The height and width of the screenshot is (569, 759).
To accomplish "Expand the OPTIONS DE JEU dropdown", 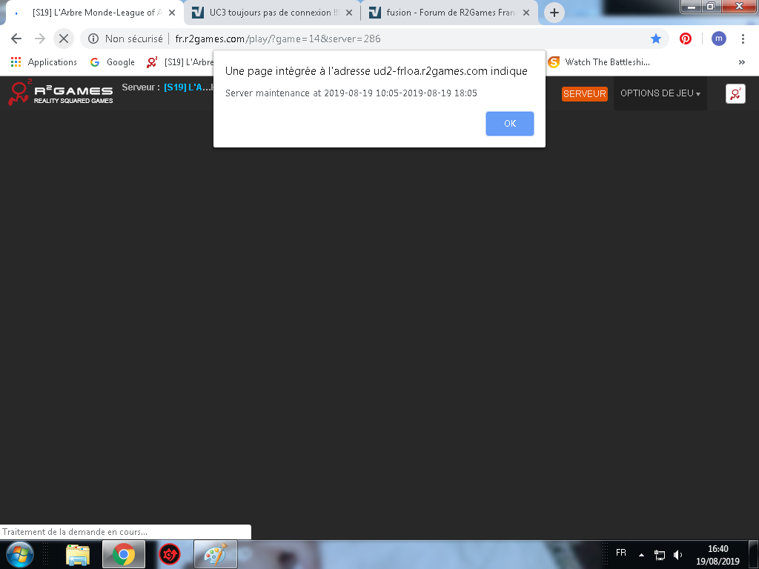I will pos(660,93).
